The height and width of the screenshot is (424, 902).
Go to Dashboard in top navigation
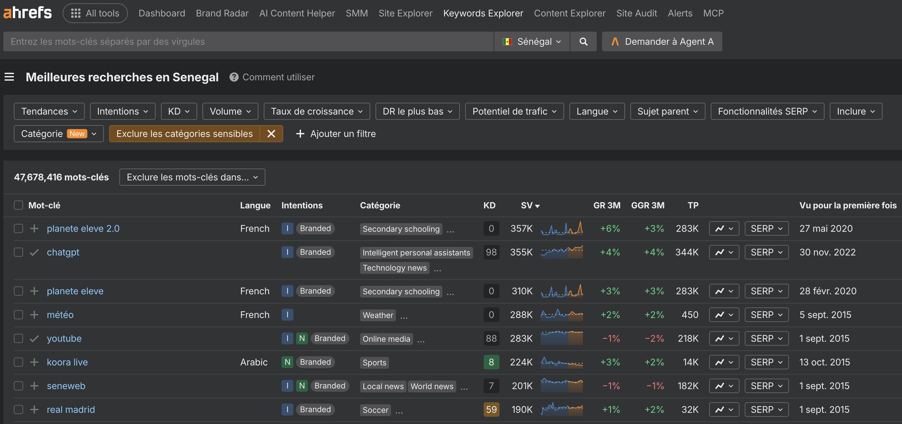click(x=162, y=13)
